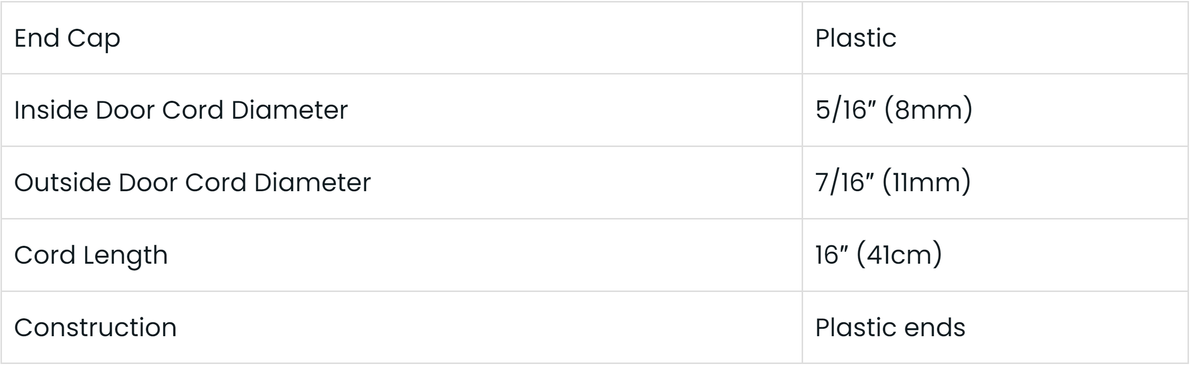Screen dimensions: 1190x365
Task: Click the "(41cm)" metric length
Action: pos(899,255)
